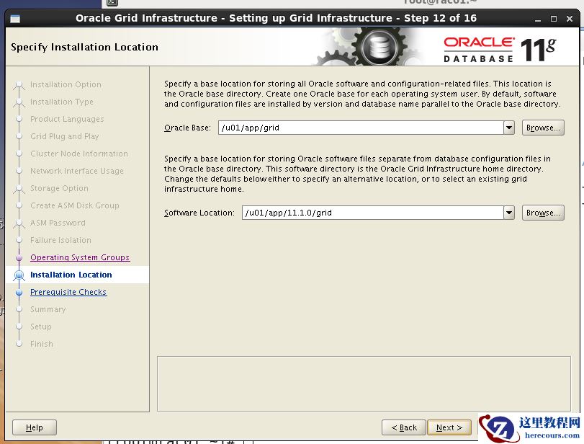
Task: Click the Installation Type step label
Action: point(62,102)
